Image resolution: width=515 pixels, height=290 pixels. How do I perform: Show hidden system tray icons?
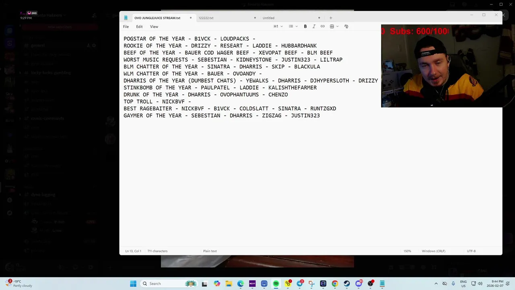click(x=436, y=284)
